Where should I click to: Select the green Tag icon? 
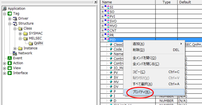10,13
